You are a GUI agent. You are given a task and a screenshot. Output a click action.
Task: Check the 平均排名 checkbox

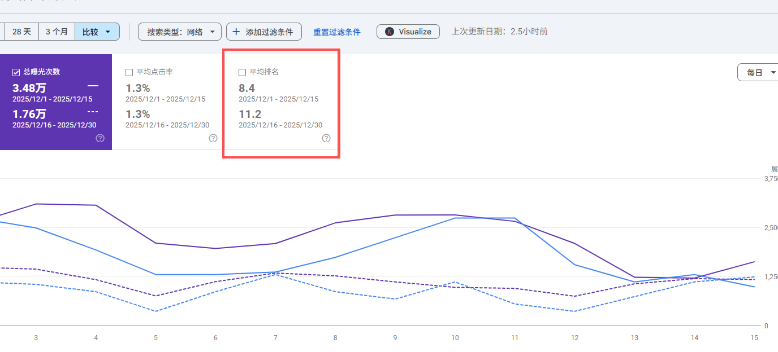point(242,72)
